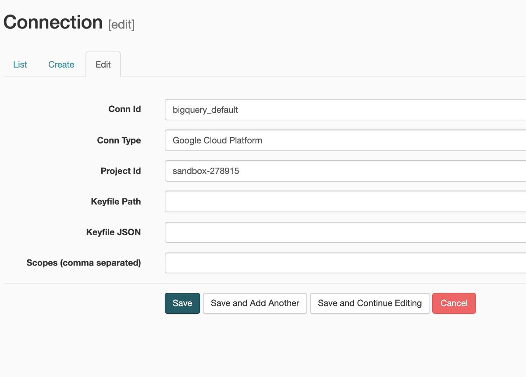Click the sandbox-278915 project id value
The image size is (526, 377).
[206, 171]
